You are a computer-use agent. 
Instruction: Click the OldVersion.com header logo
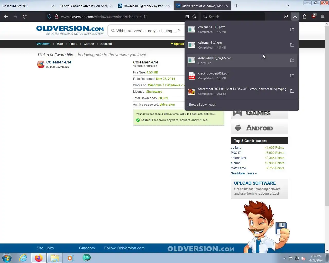pyautogui.click(x=70, y=30)
